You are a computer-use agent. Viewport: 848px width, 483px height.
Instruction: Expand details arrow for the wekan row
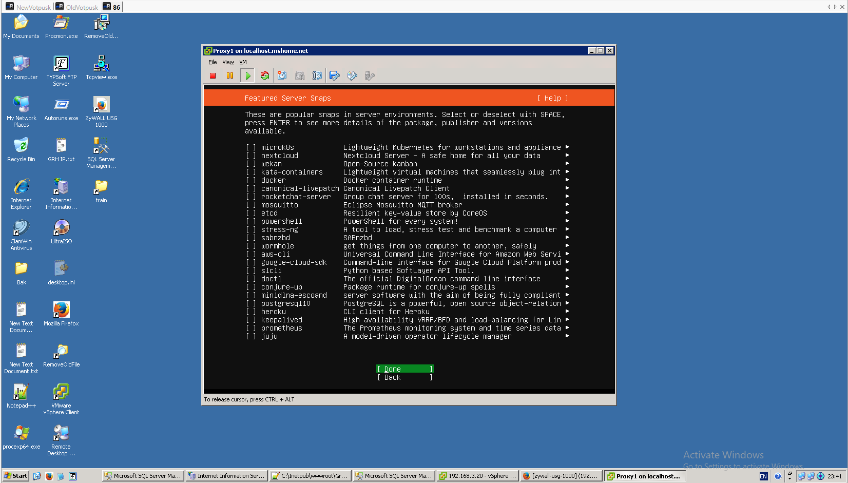[x=567, y=164]
